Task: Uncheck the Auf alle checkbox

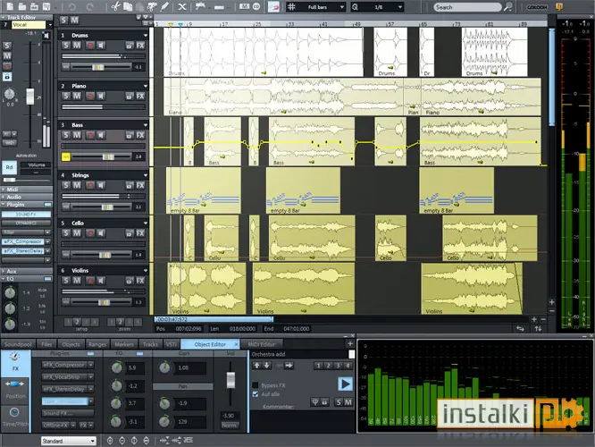Action: tap(256, 394)
